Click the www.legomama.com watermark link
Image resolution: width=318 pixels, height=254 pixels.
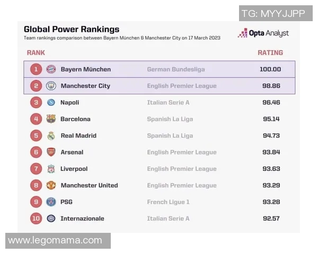pyautogui.click(x=55, y=241)
